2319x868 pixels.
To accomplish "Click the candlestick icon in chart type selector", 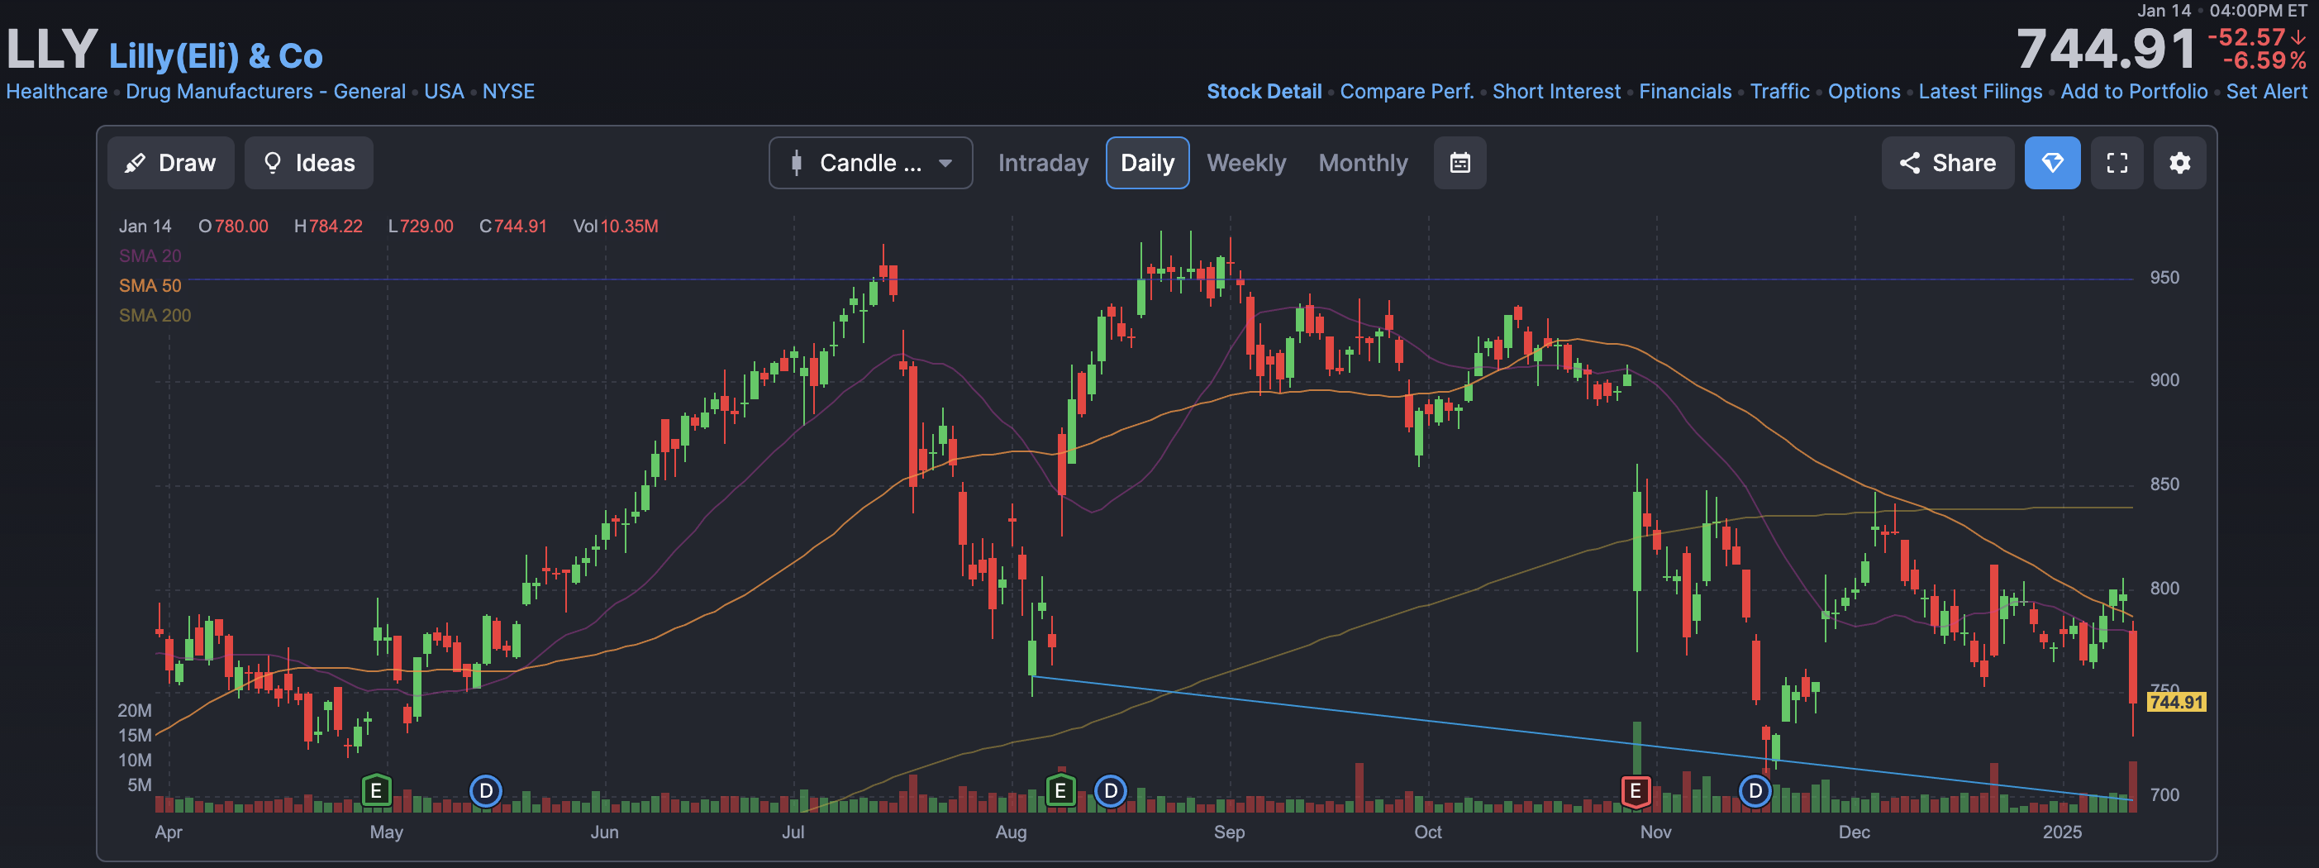I will (796, 163).
